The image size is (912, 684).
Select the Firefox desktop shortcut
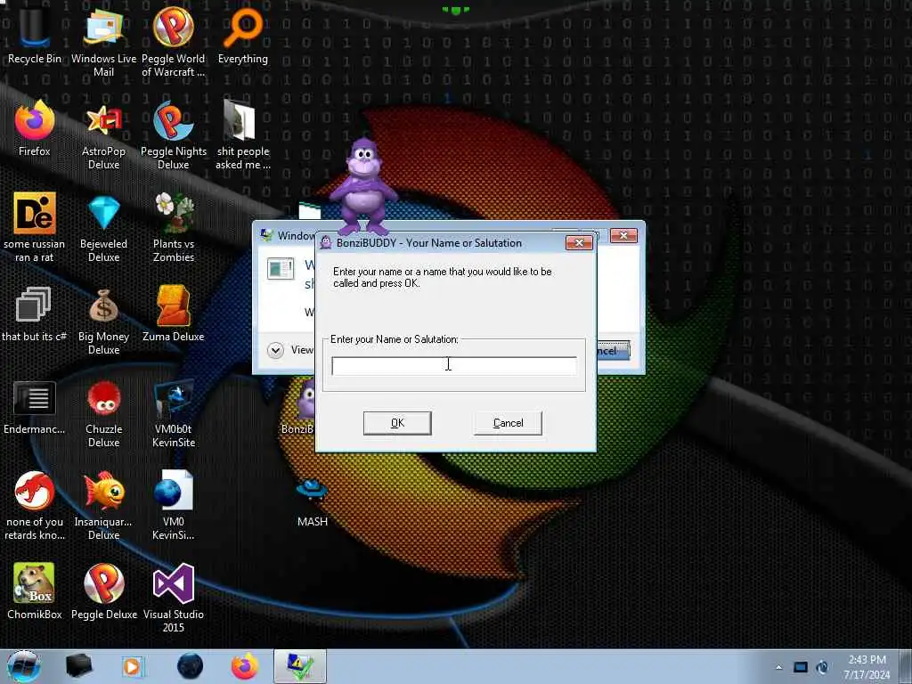click(35, 128)
